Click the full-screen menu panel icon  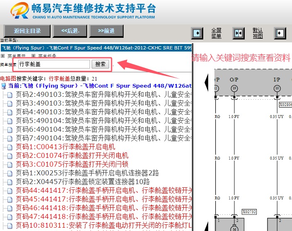(197, 33)
